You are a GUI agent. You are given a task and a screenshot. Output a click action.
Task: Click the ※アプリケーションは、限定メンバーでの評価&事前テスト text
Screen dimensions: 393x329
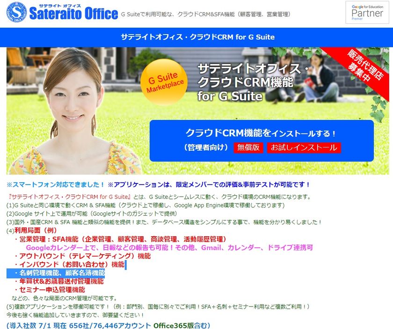pos(209,184)
